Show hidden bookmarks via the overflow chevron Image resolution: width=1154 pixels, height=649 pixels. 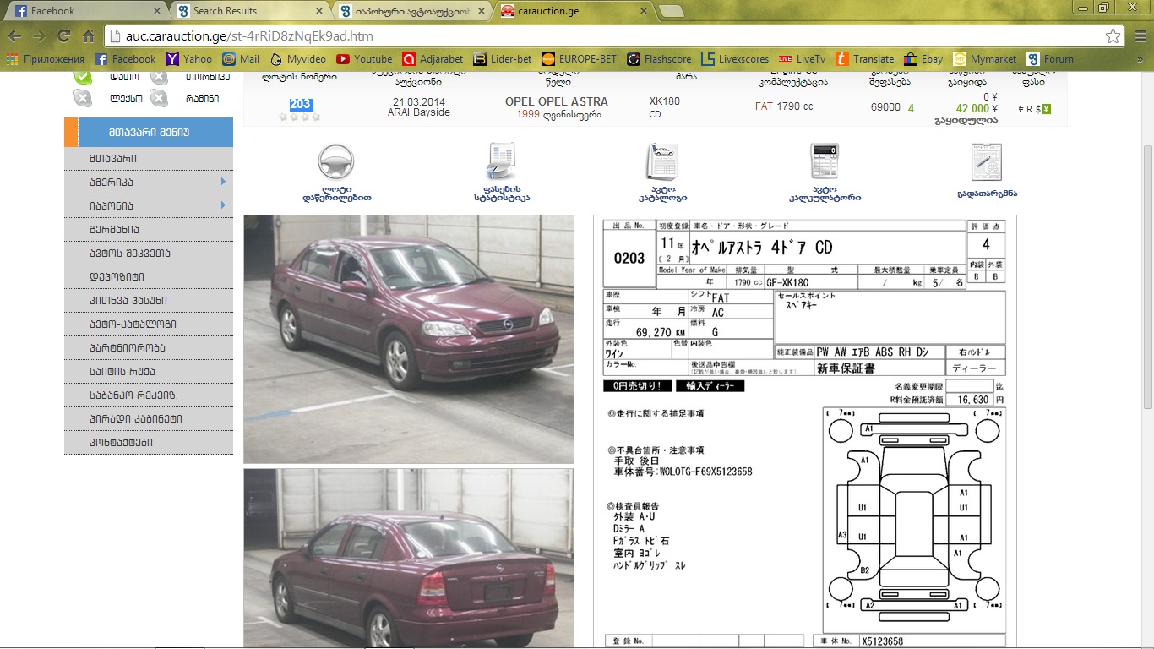tap(1140, 59)
